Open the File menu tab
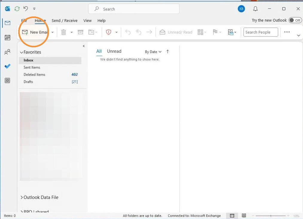Screen dimensions: 303x219 [x=24, y=21]
